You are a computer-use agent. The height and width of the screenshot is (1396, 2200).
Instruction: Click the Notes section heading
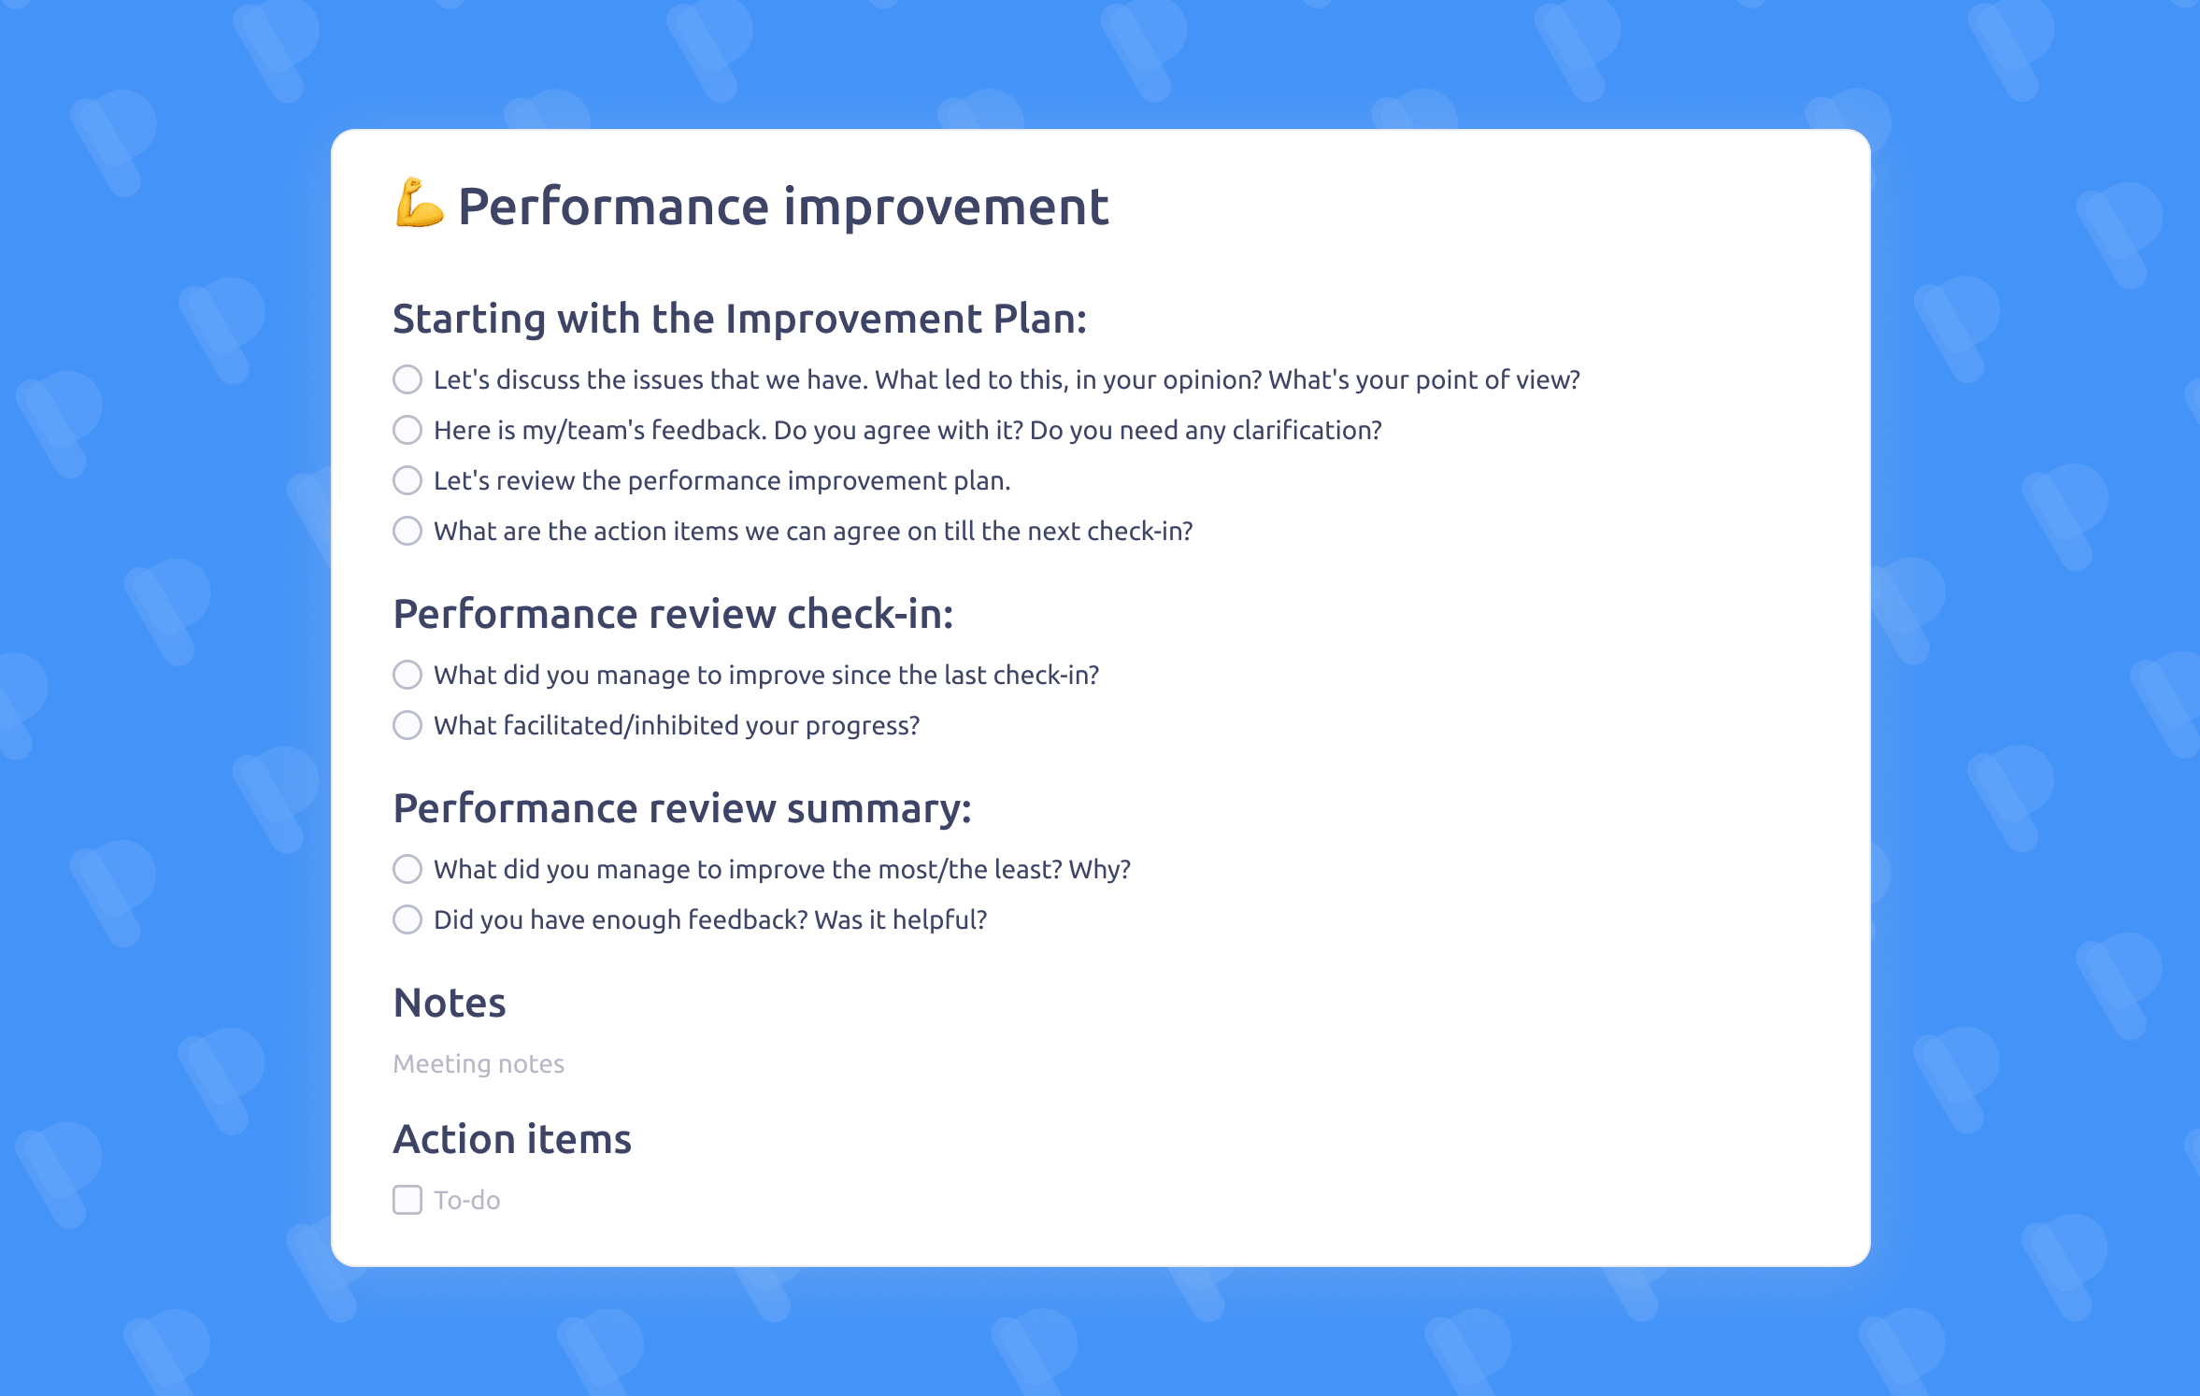(x=450, y=1002)
